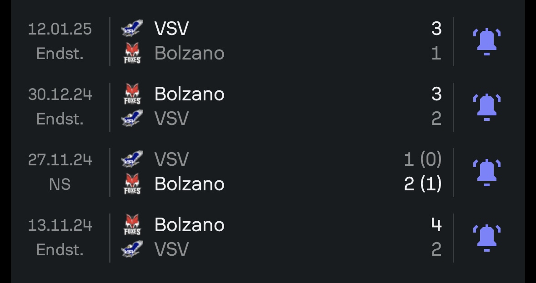Toggle the notification bell for the 27.11.24 match
This screenshot has height=283, width=536.
pos(486,172)
